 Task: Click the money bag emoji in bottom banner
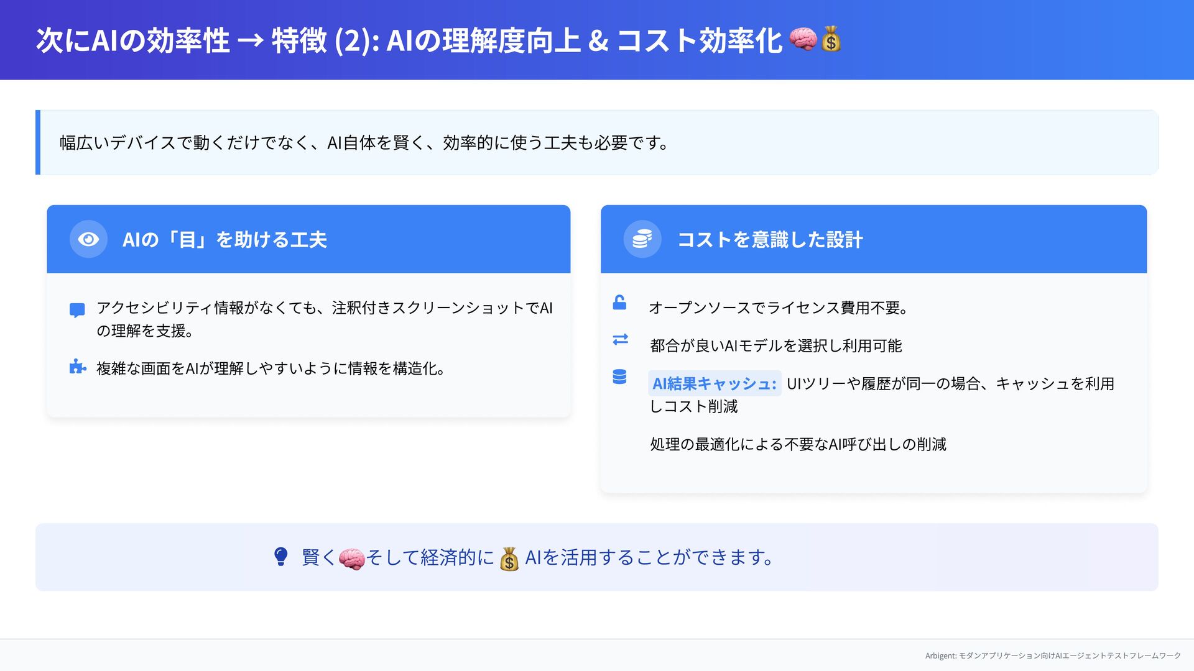coord(509,559)
